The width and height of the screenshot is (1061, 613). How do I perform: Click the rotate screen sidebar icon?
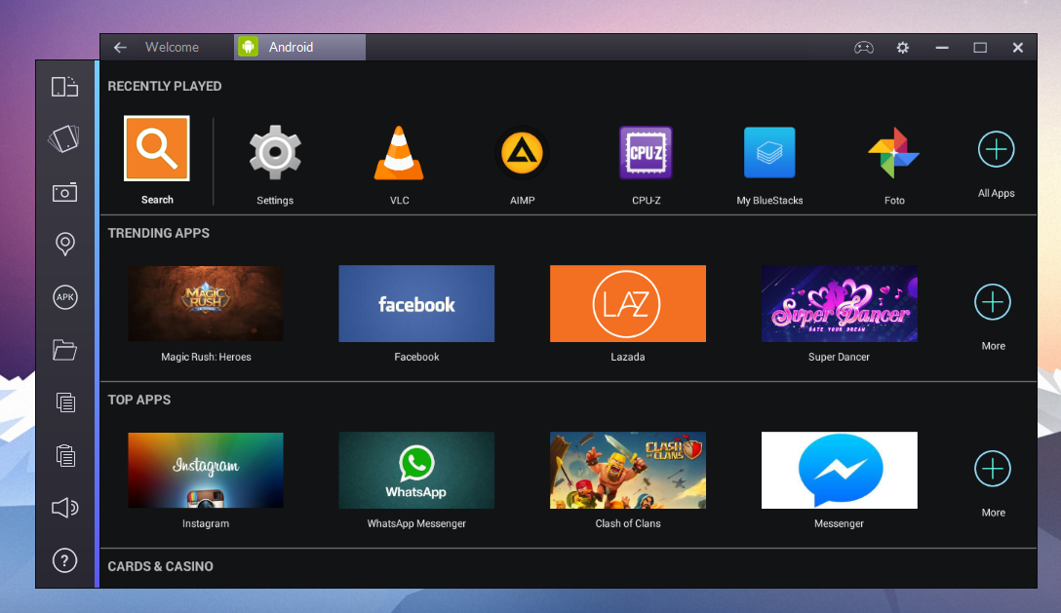pos(65,87)
